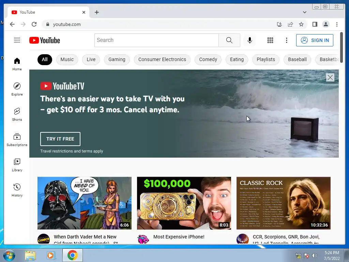Open the volume tray icon
The image size is (349, 262).
(315, 256)
